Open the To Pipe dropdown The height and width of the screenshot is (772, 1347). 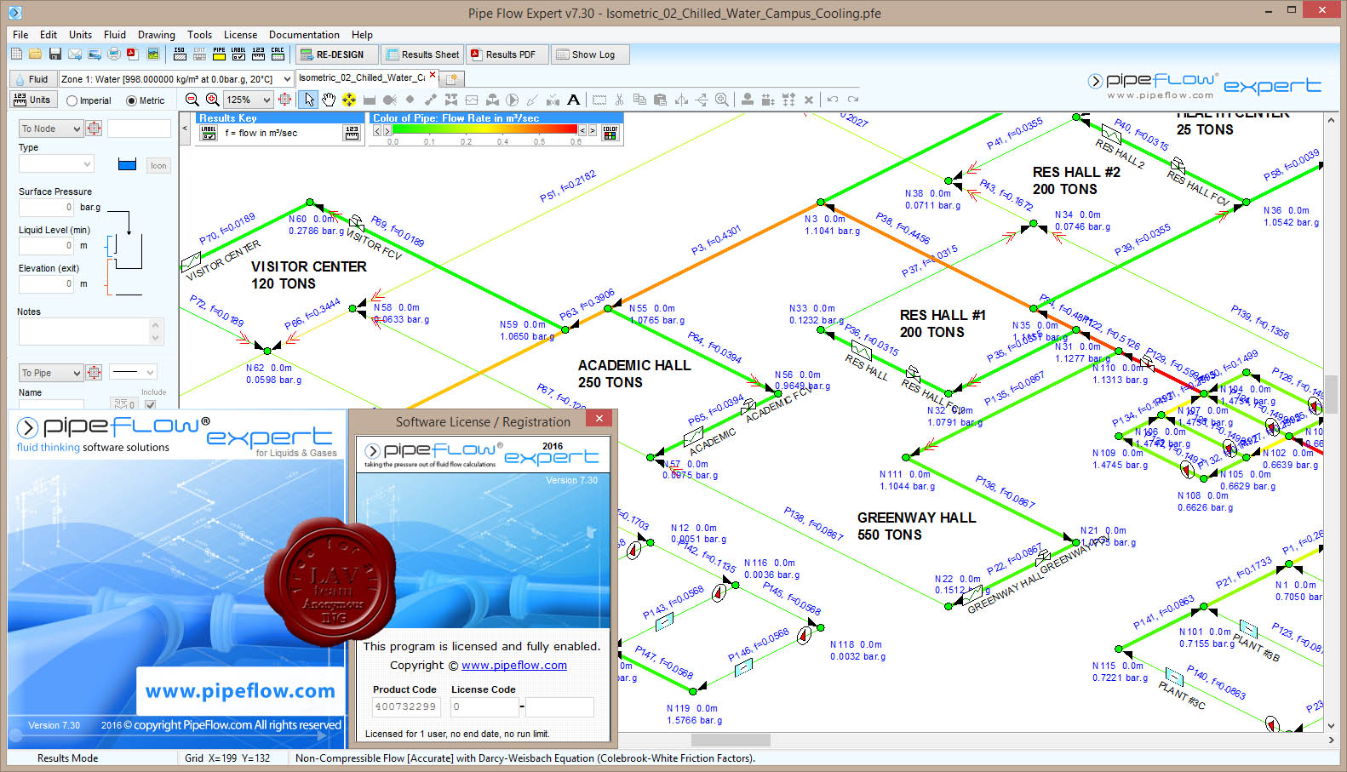point(50,373)
